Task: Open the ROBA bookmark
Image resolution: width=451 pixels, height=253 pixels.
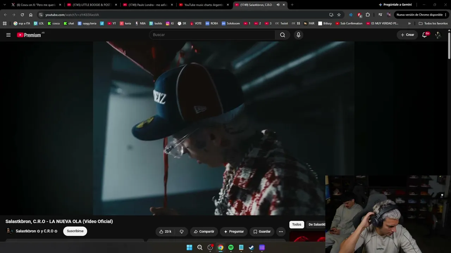Action: point(212,24)
